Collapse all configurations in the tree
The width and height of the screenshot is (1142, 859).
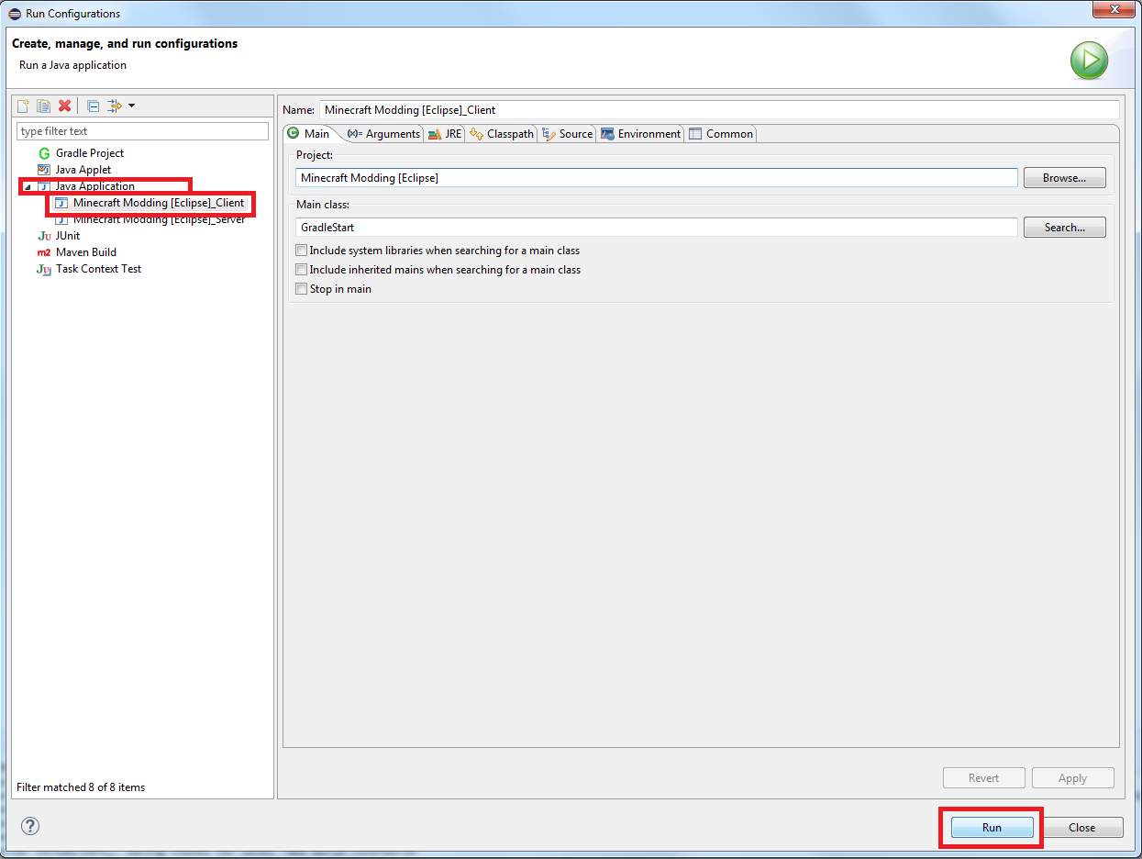(93, 106)
